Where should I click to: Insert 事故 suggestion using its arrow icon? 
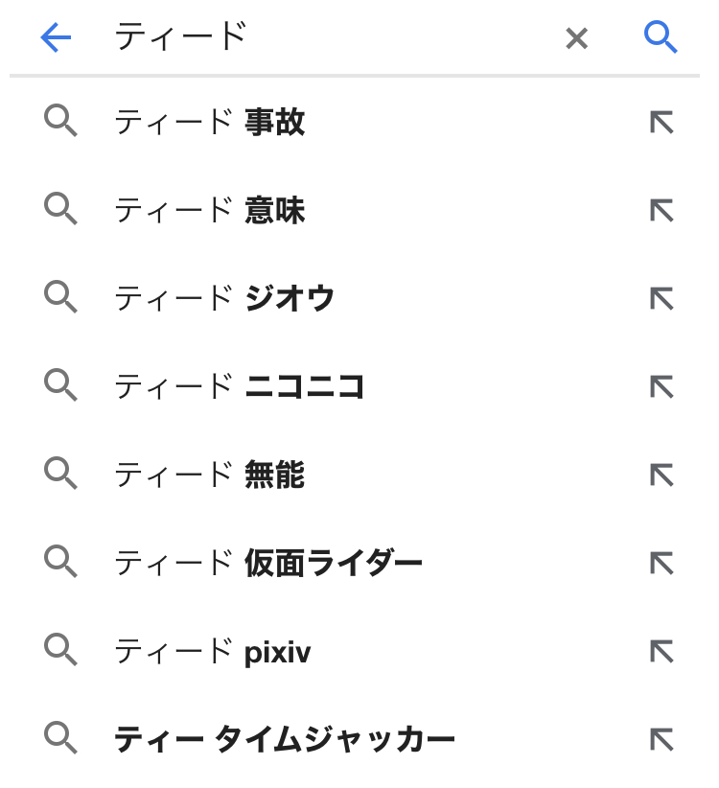[661, 122]
